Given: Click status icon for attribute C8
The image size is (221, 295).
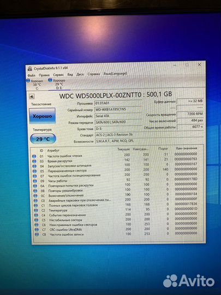Looking at the screenshot, I should [x=37, y=234].
